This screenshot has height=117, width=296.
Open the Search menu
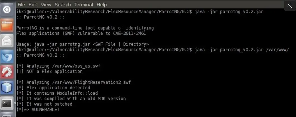[x=63, y=5]
